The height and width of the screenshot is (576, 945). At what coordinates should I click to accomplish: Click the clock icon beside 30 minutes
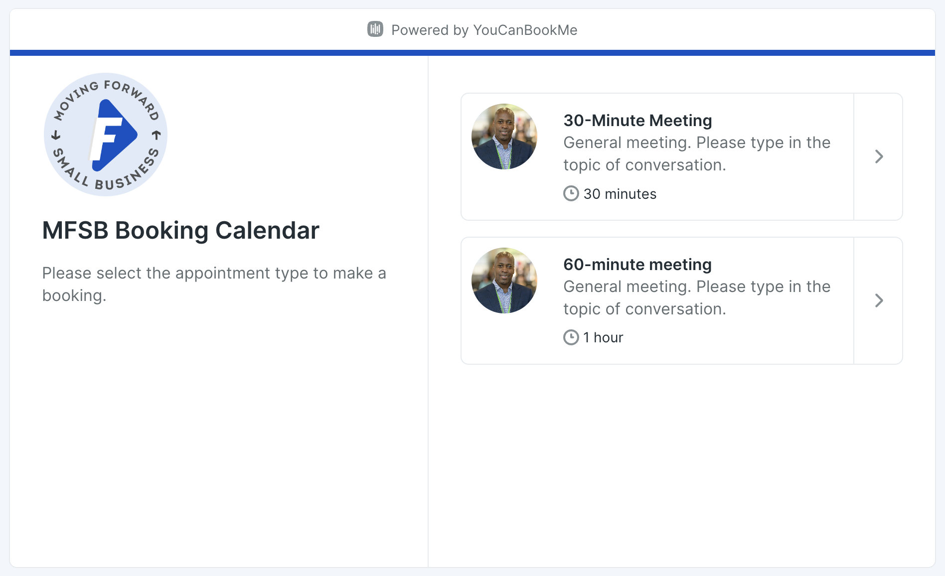pyautogui.click(x=571, y=193)
